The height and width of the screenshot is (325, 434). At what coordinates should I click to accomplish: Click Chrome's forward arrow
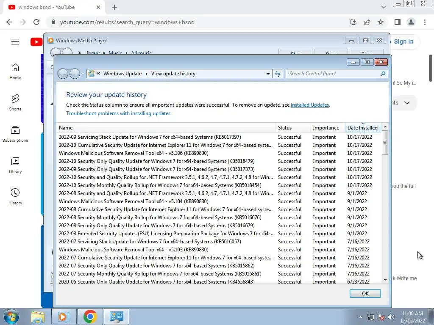[23, 22]
